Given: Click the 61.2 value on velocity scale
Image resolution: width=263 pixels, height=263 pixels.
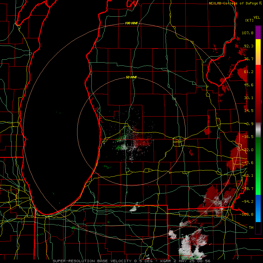Looking at the screenshot, I should (249, 72).
